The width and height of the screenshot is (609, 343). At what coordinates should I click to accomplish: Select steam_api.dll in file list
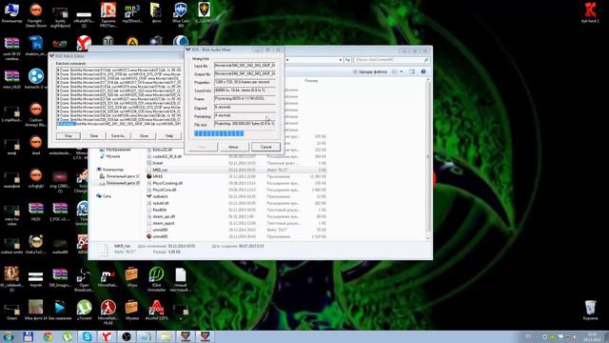click(x=236, y=216)
